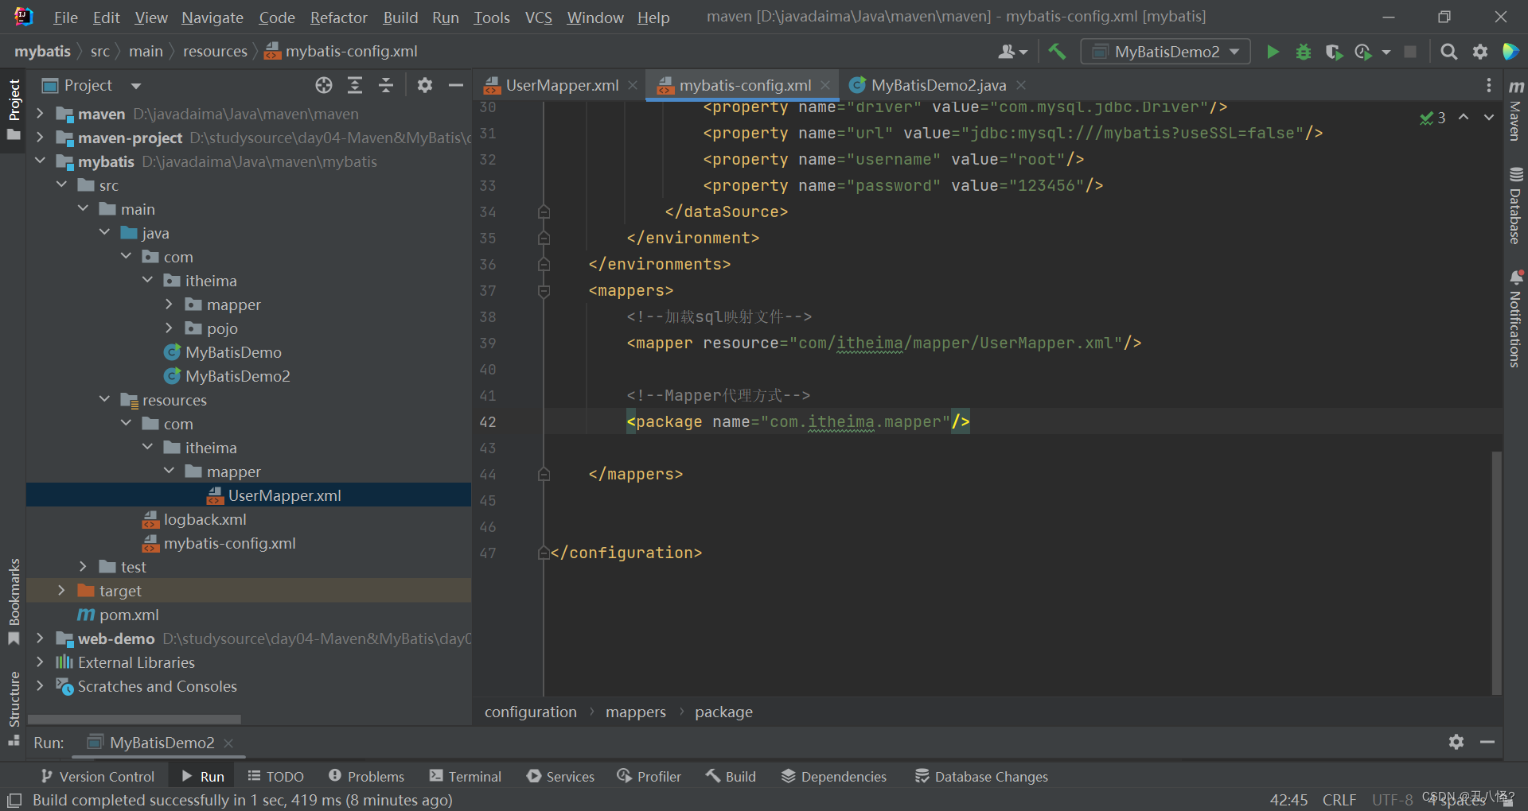Toggle the Bookmarks tool window
The height and width of the screenshot is (811, 1528).
(x=14, y=592)
